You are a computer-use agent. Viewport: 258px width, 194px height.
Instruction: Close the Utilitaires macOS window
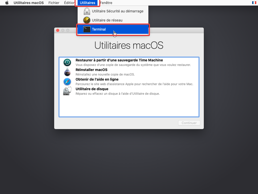pyautogui.click(x=58, y=30)
